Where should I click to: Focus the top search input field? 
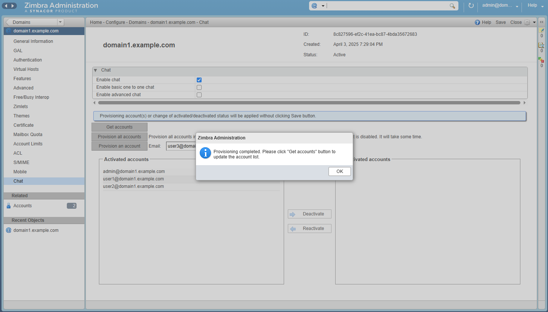(387, 6)
